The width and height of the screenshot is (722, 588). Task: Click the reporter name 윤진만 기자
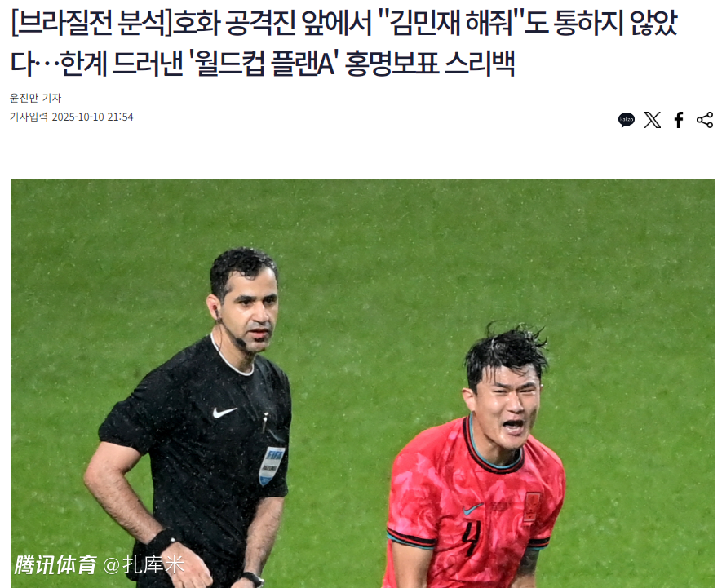35,98
